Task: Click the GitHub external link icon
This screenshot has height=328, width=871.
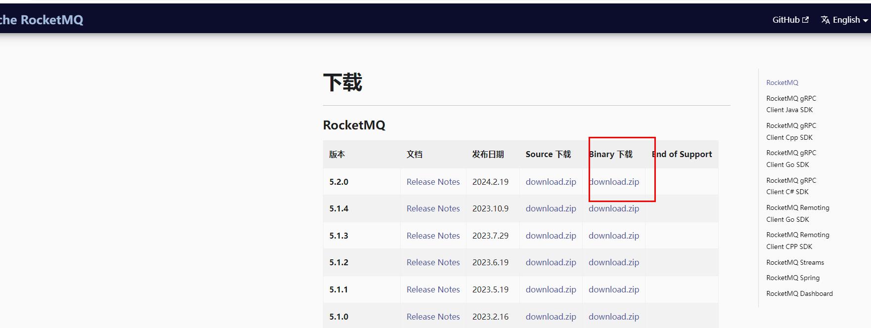Action: (x=805, y=20)
